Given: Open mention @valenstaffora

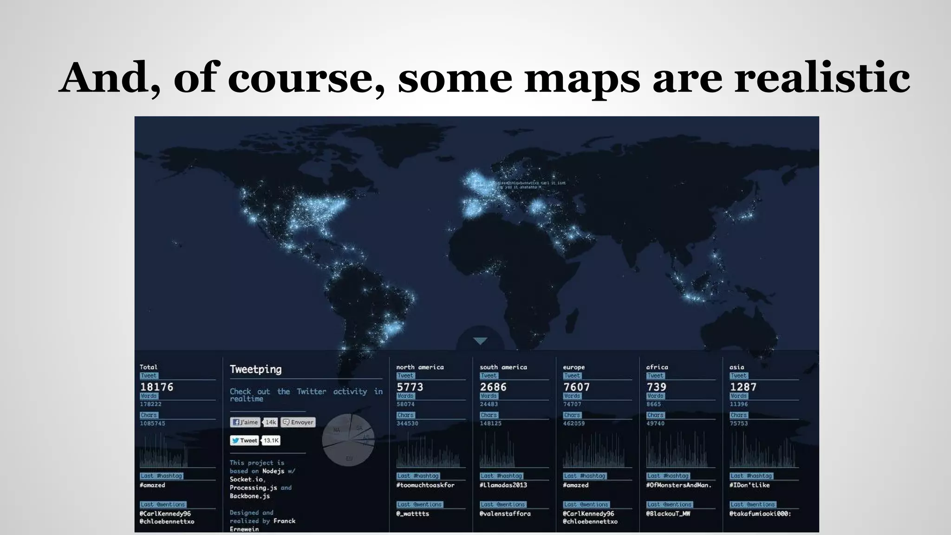Looking at the screenshot, I should point(505,514).
